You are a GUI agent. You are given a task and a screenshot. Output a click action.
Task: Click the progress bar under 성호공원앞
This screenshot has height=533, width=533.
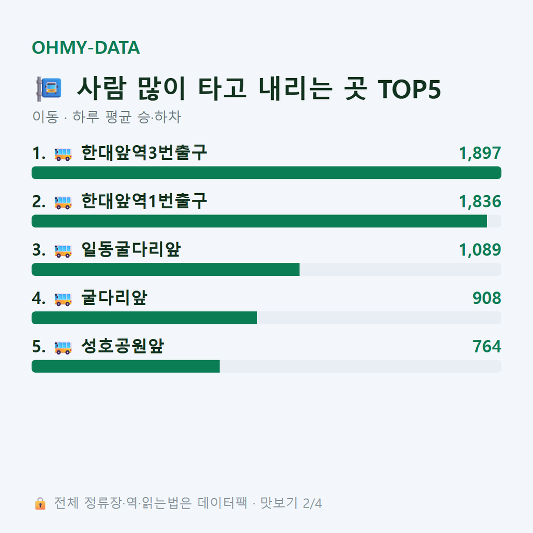266,366
